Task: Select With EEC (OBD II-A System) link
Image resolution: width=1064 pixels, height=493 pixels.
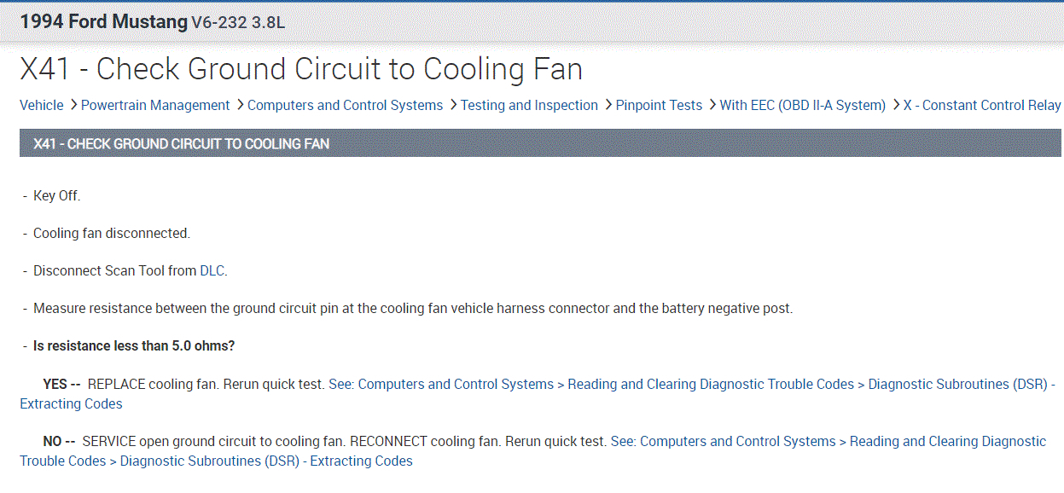Action: [803, 105]
